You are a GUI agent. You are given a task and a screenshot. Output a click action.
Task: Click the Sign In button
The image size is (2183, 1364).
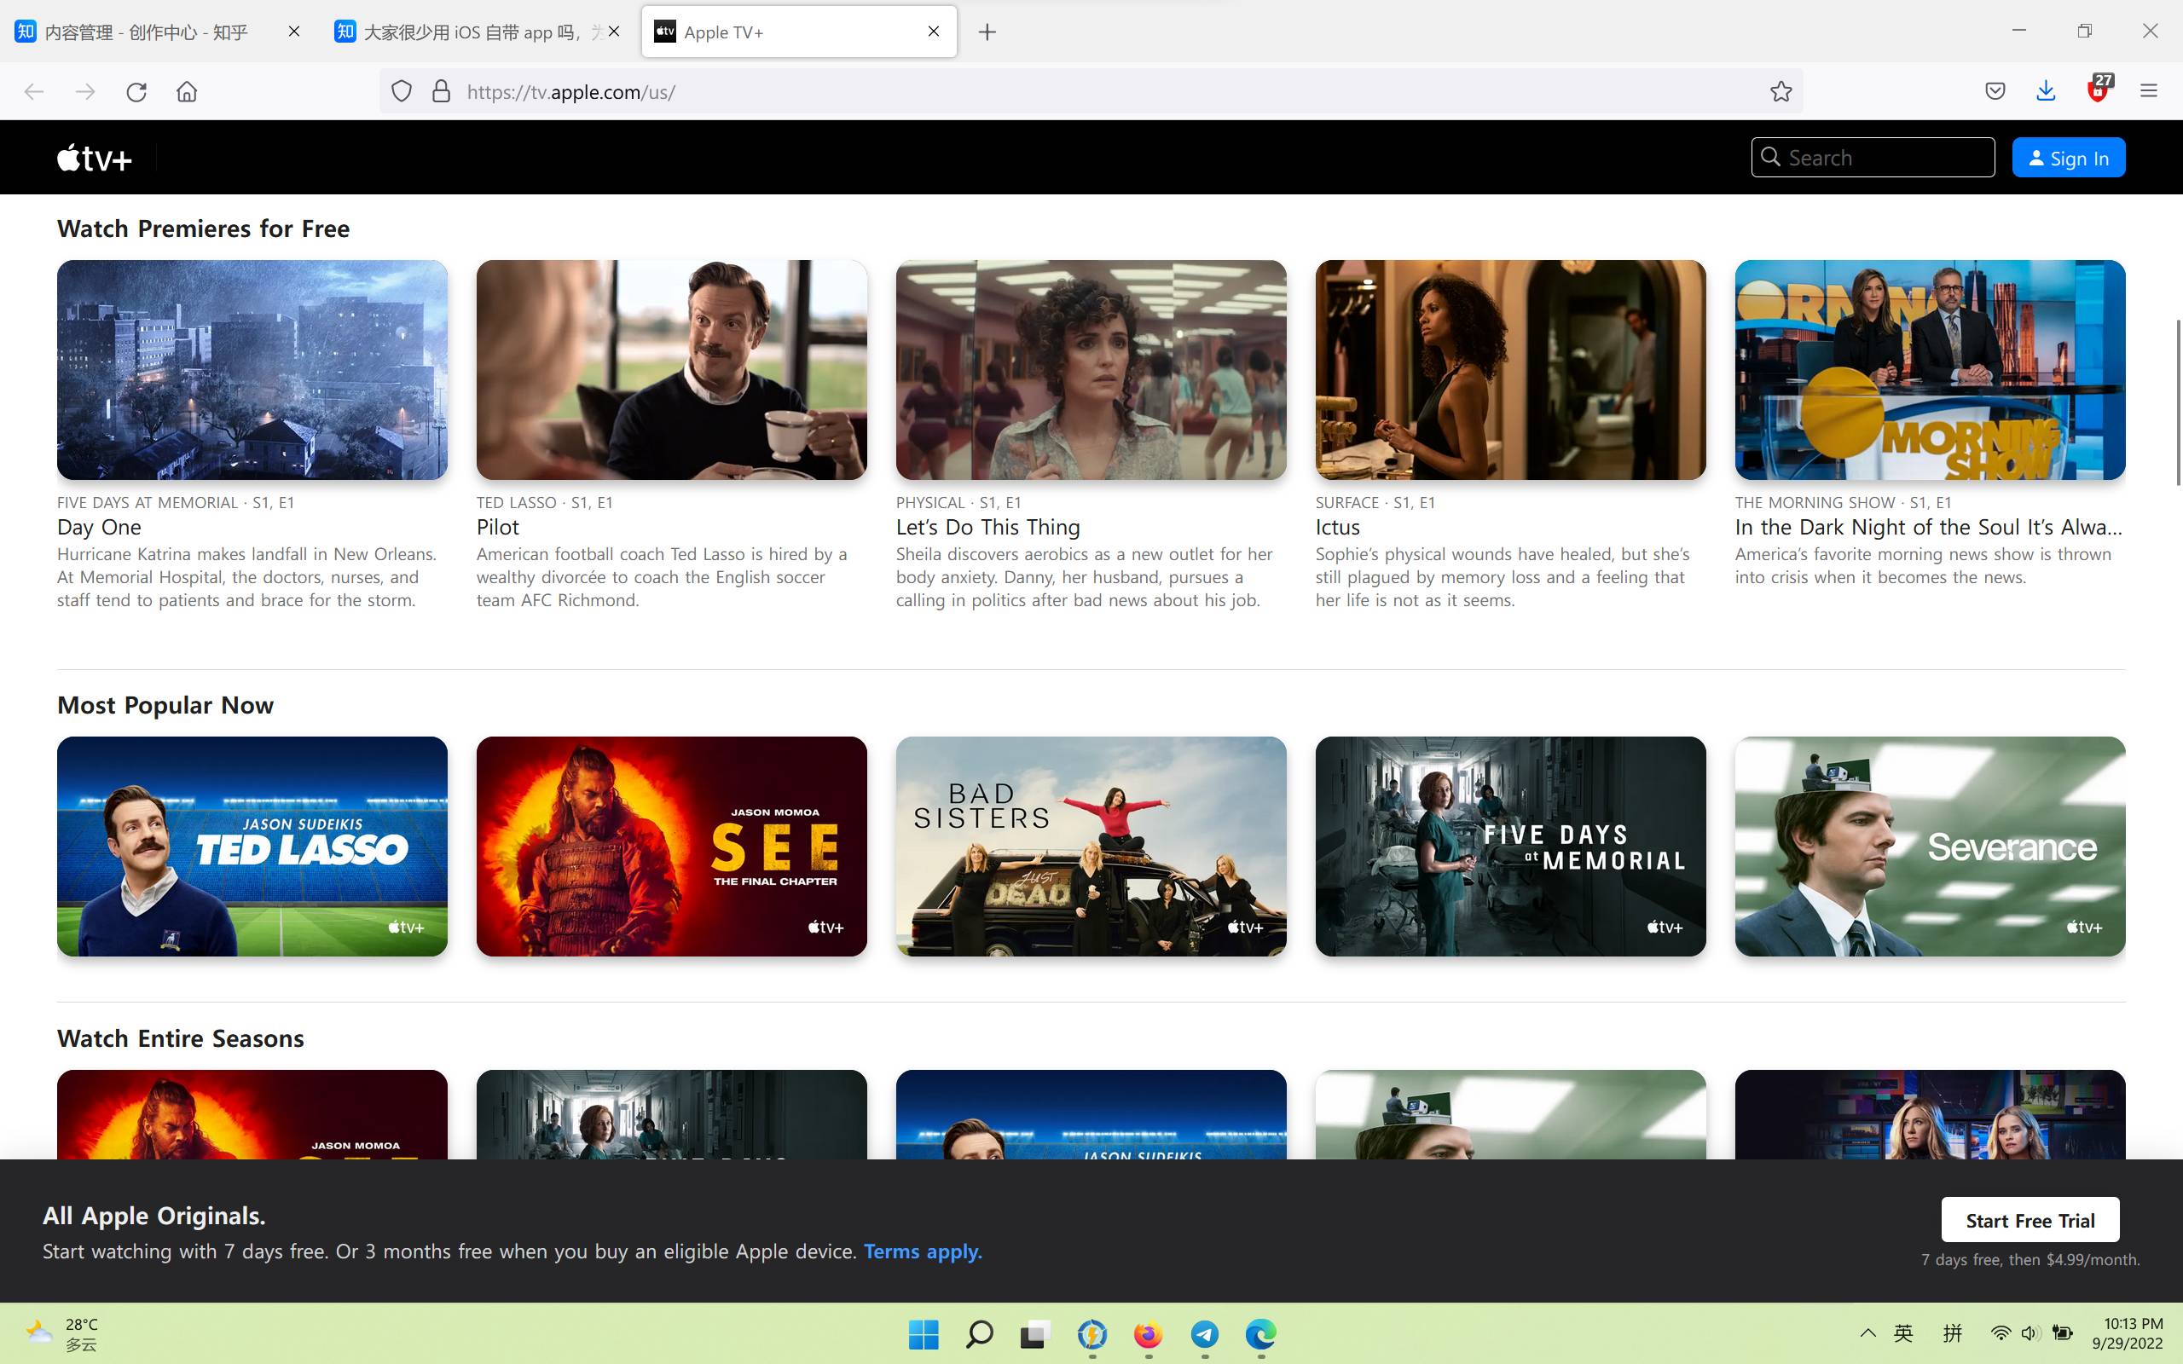click(2068, 158)
